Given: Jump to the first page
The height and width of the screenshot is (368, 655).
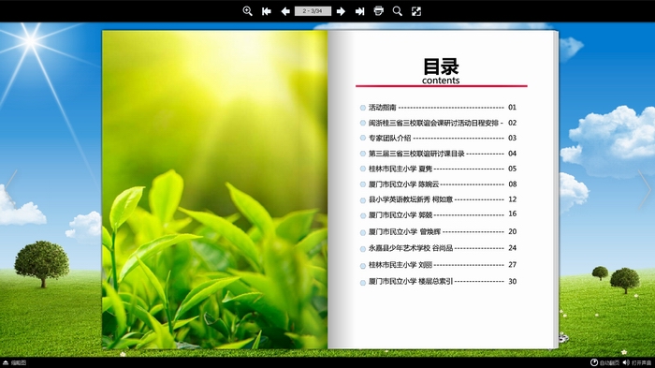Looking at the screenshot, I should coord(267,11).
